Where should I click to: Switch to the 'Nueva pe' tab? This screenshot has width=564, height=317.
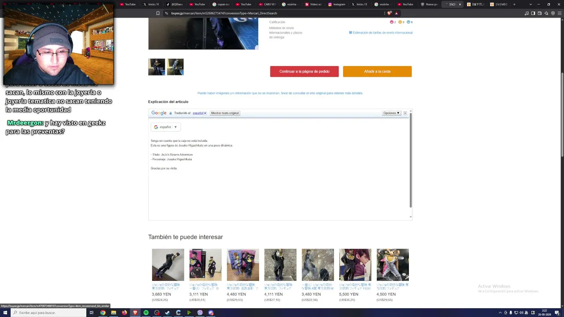429,4
